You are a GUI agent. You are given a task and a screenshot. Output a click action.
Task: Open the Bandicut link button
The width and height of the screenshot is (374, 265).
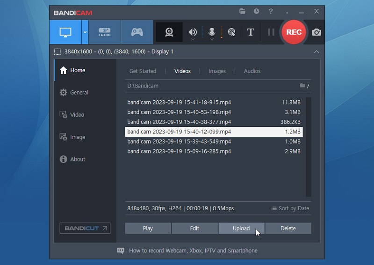(85, 228)
